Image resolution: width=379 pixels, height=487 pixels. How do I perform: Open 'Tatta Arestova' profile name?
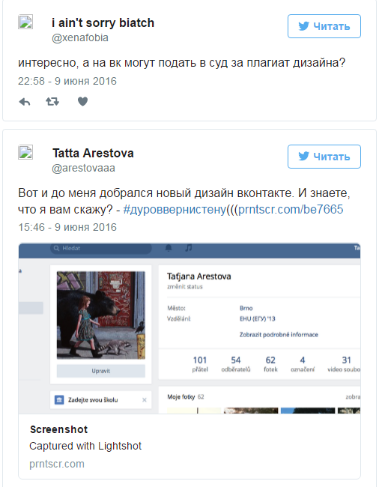pyautogui.click(x=93, y=153)
